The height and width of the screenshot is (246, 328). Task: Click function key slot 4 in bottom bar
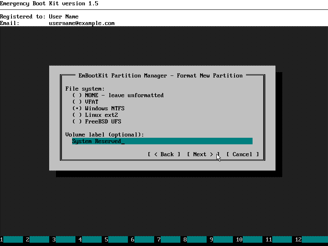point(90,239)
